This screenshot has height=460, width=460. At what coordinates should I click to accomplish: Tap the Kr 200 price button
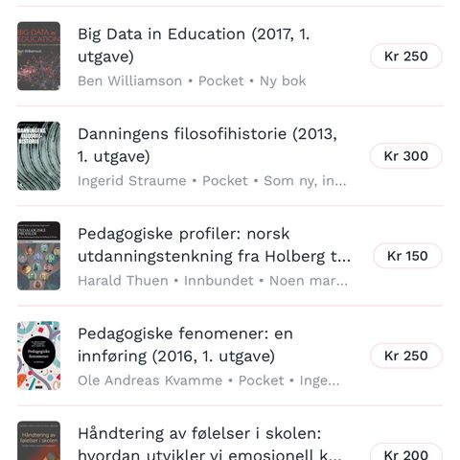(406, 453)
